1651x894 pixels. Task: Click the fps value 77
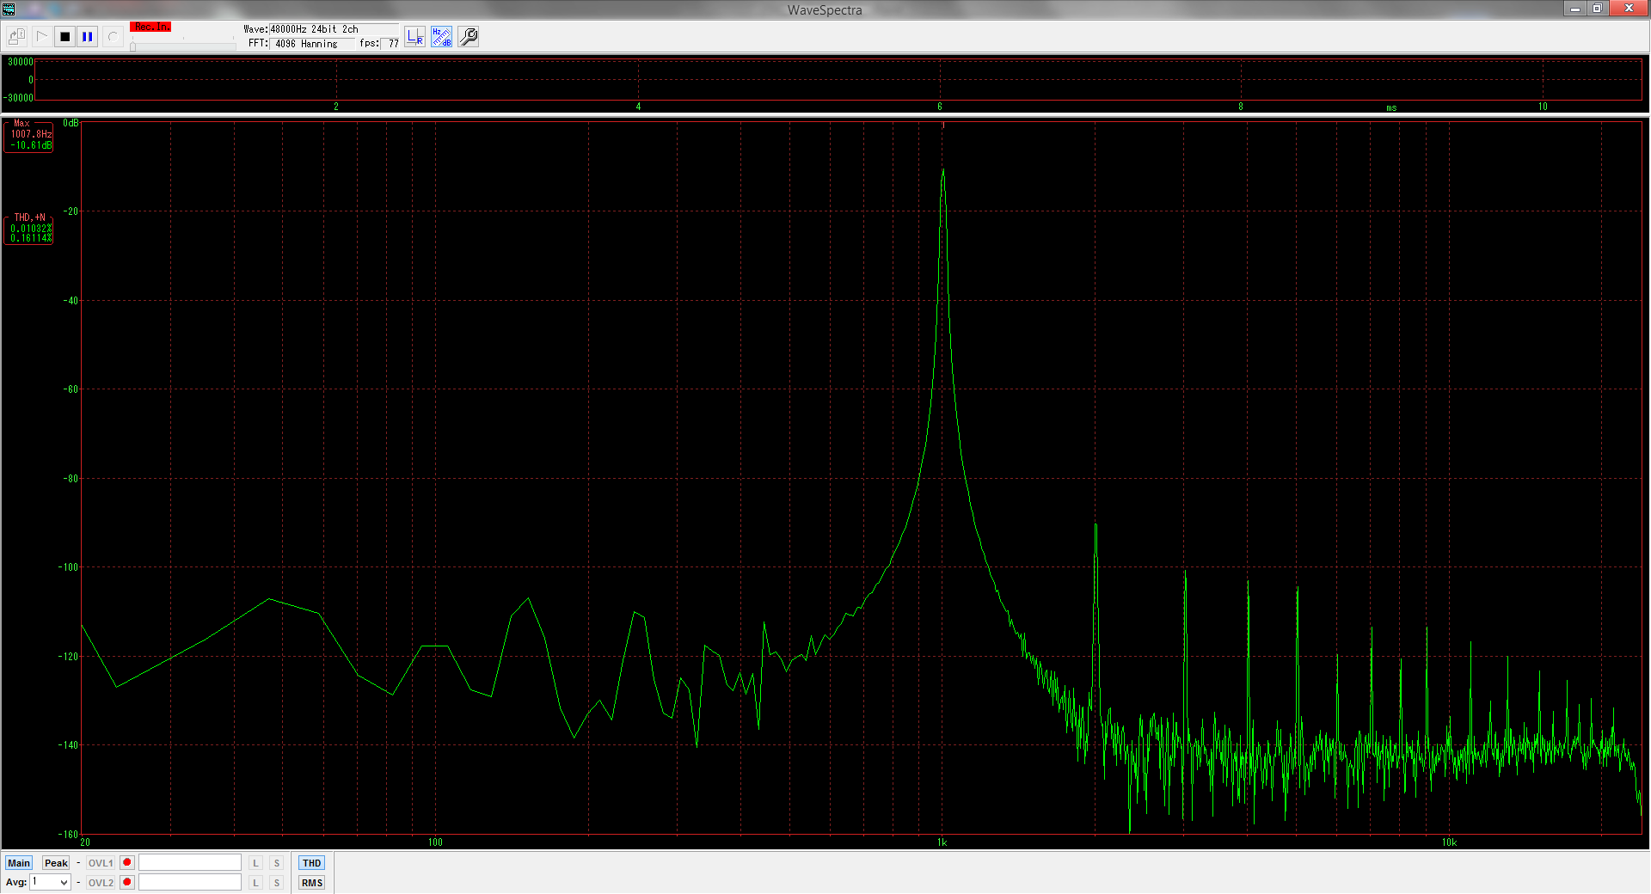(393, 44)
